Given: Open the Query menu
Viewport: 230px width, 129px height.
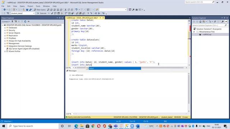Looking at the screenshot, I should coord(22,6).
